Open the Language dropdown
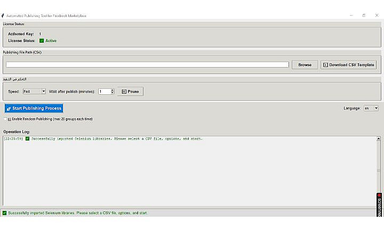Screen dimensions: 384x229 point(376,108)
